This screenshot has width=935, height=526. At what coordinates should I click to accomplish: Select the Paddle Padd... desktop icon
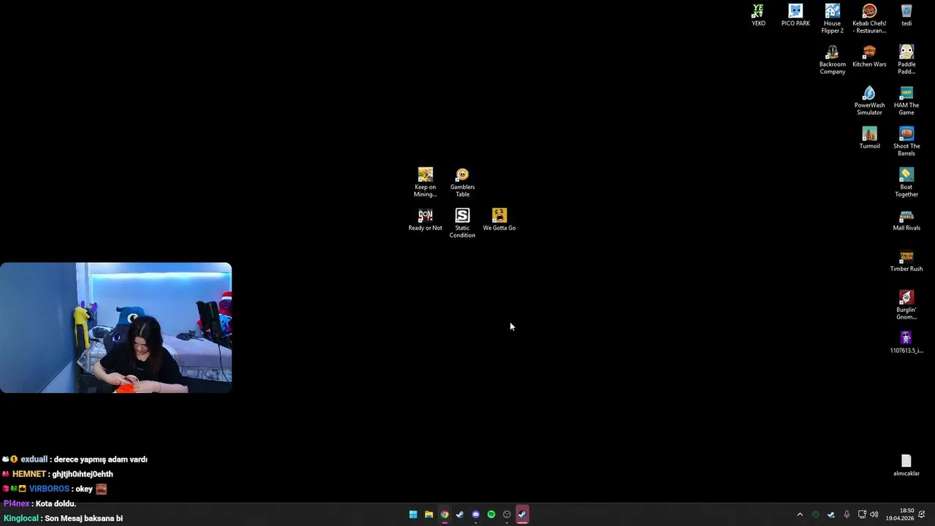click(907, 60)
